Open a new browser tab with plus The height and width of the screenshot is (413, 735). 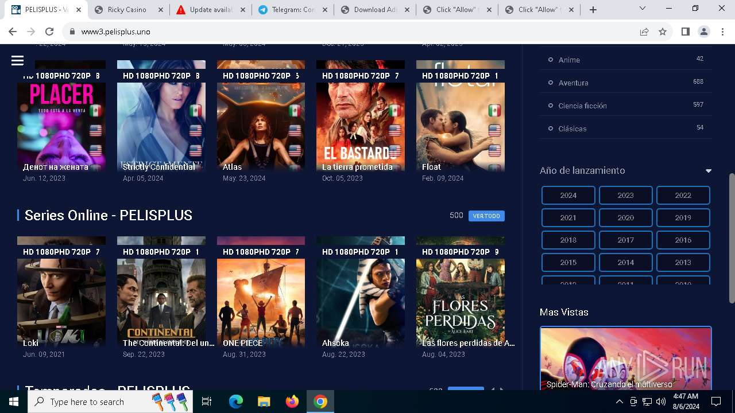[593, 10]
